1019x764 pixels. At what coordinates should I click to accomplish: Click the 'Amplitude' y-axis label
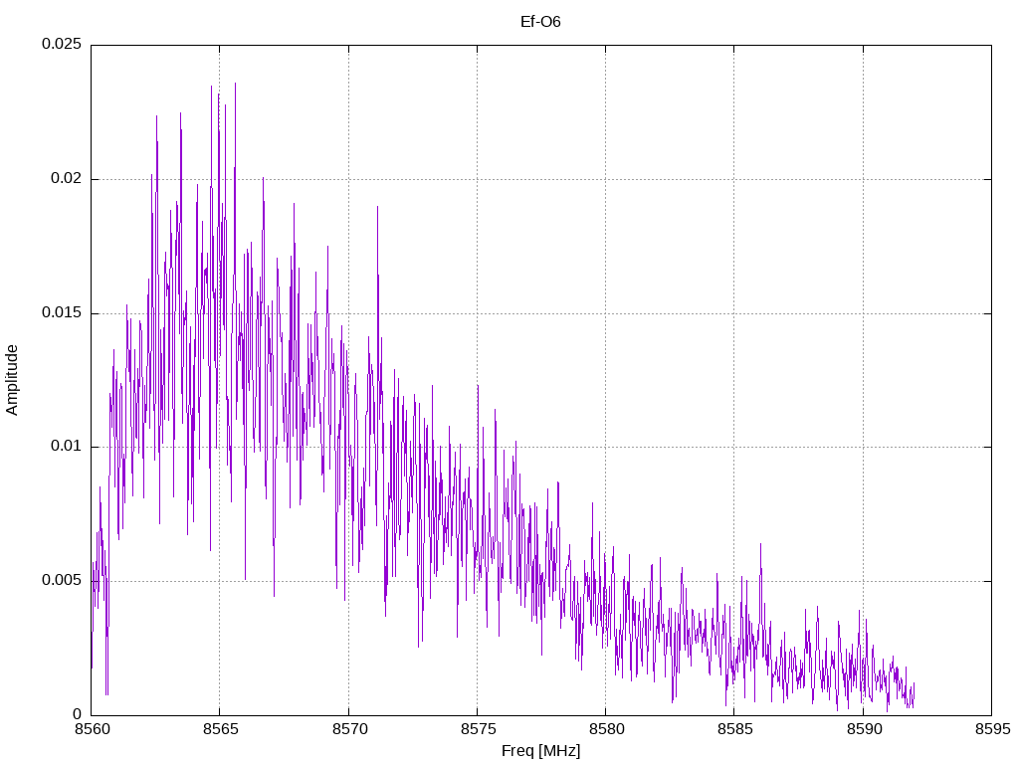(12, 380)
